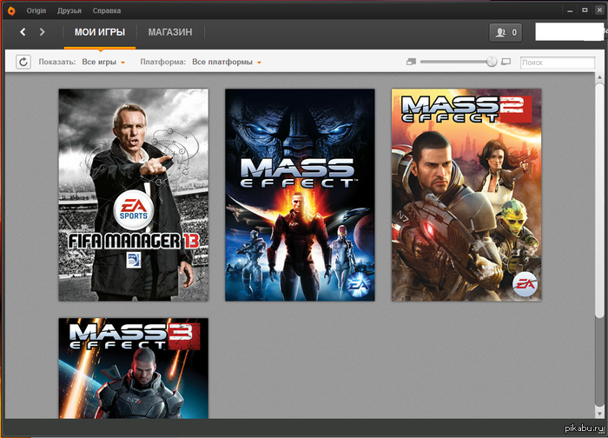608x438 pixels.
Task: Click the large thumbnails size icon
Action: 506,62
